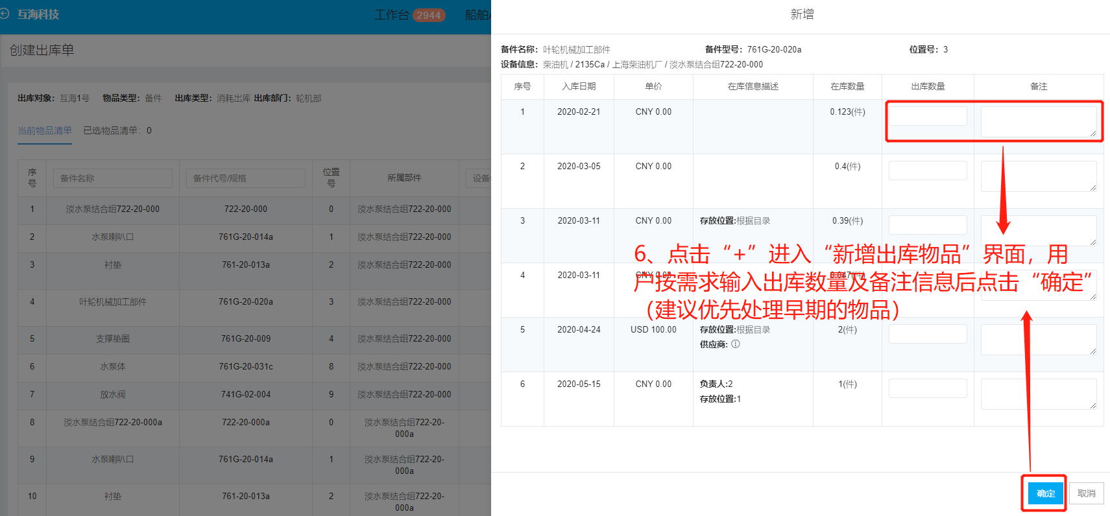The width and height of the screenshot is (1110, 516).
Task: Click the 新增 dialog title
Action: (802, 14)
